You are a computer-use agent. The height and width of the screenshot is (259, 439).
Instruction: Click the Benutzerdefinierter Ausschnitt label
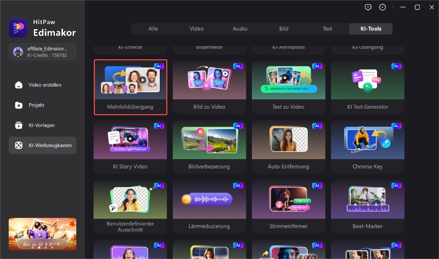click(130, 227)
